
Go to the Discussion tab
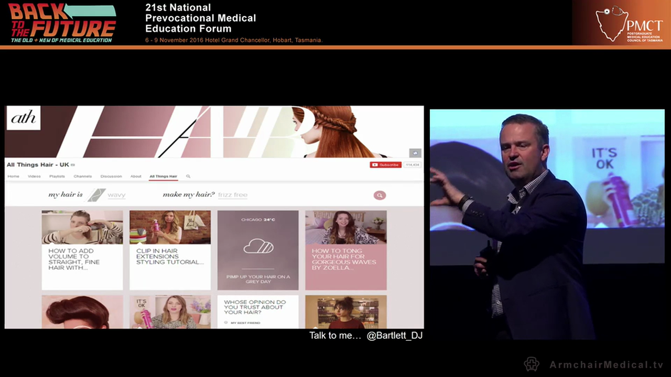[111, 176]
